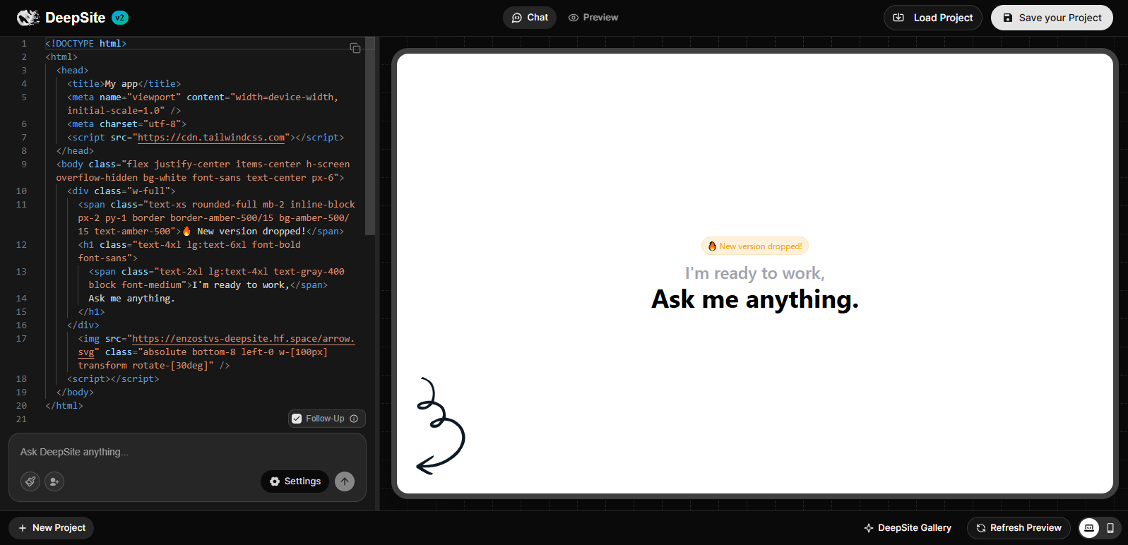Click the add-user icon in prompt box

pos(54,481)
